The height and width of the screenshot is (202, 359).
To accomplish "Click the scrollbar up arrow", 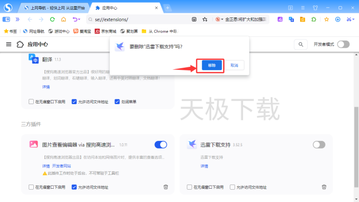I will coord(356,55).
